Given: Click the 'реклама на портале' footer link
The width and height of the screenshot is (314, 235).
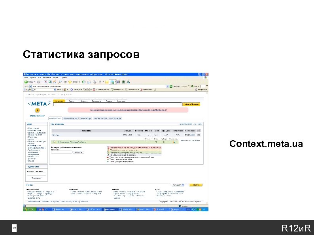Looking at the screenshot, I should tap(51, 201).
